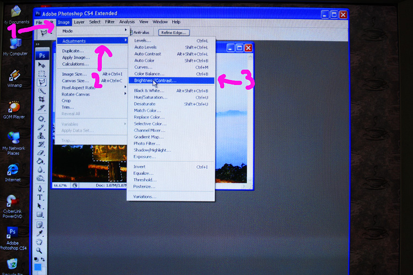Open Internet Explorer desktop icon
The width and height of the screenshot is (413, 275).
tap(13, 173)
